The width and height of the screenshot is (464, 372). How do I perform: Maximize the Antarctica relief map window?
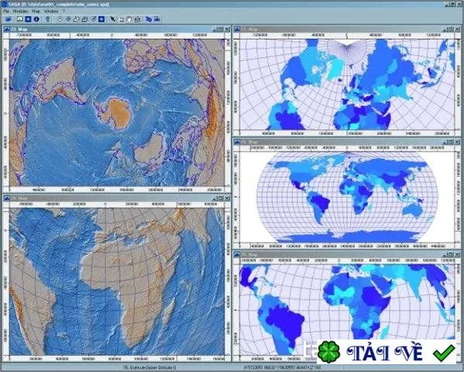220,29
